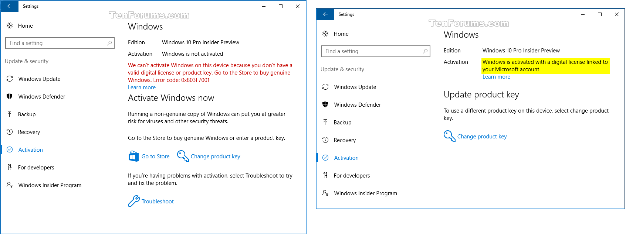Viewport: 626px width, 234px height.
Task: Click back arrow in right Settings window
Action: point(325,14)
